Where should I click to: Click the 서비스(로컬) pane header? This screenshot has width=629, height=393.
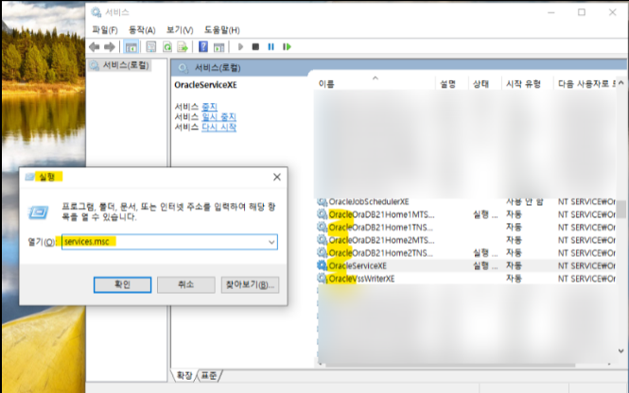point(217,68)
